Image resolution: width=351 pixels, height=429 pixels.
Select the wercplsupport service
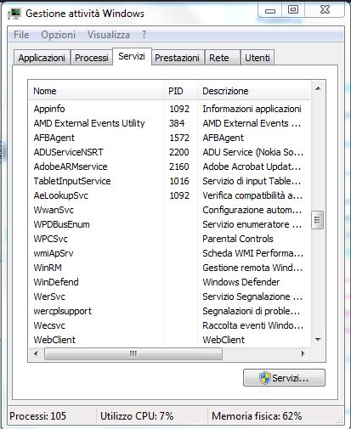click(x=63, y=311)
